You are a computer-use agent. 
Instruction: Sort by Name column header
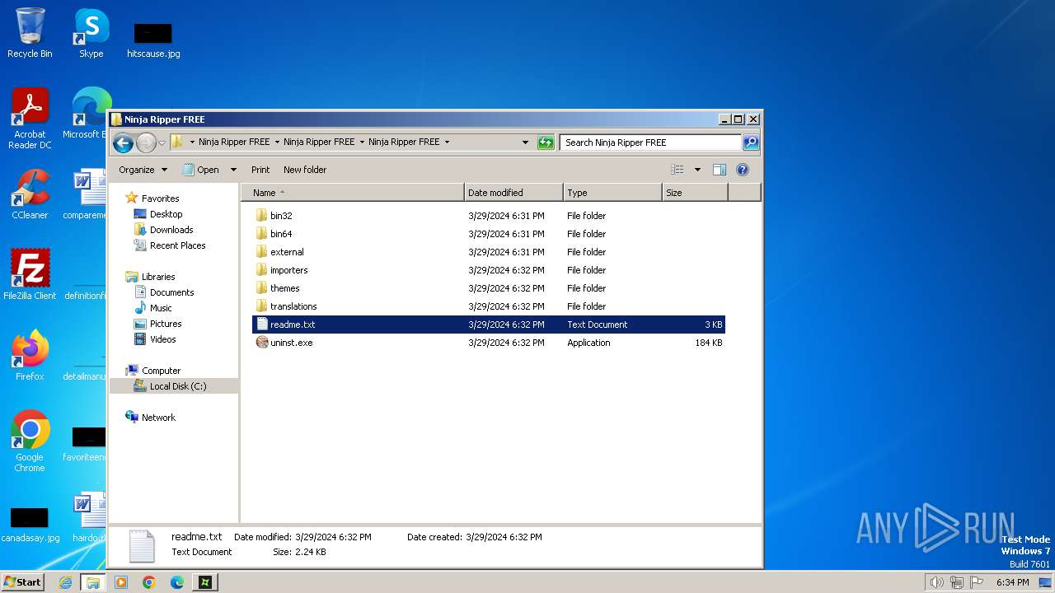coord(353,193)
